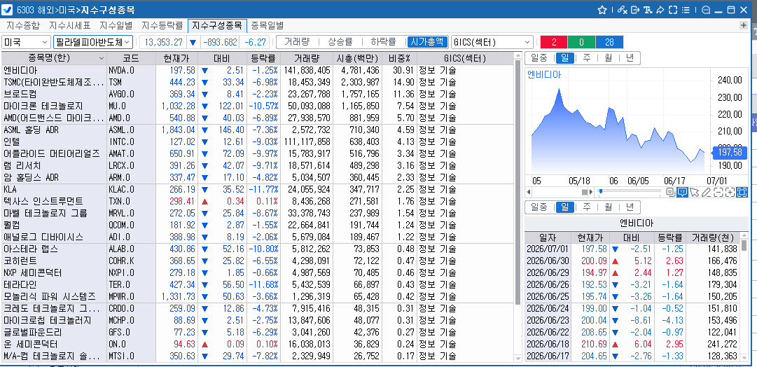
Task: Click chart scroll left arrow
Action: click(529, 192)
